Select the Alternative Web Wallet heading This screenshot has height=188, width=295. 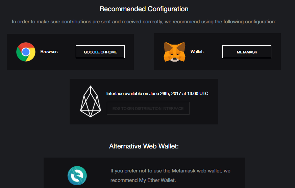click(144, 146)
